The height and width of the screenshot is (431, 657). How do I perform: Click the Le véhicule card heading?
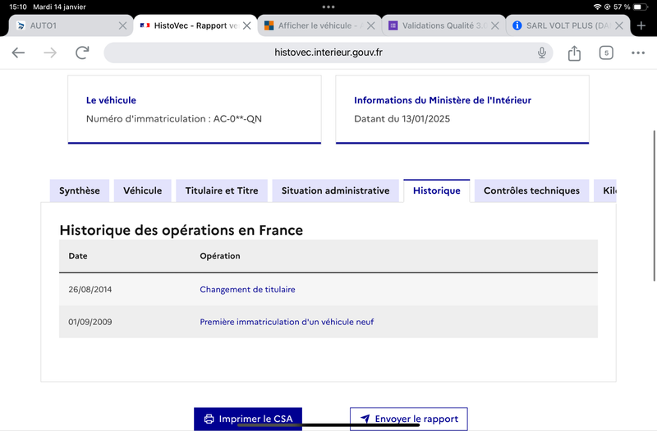pyautogui.click(x=111, y=100)
